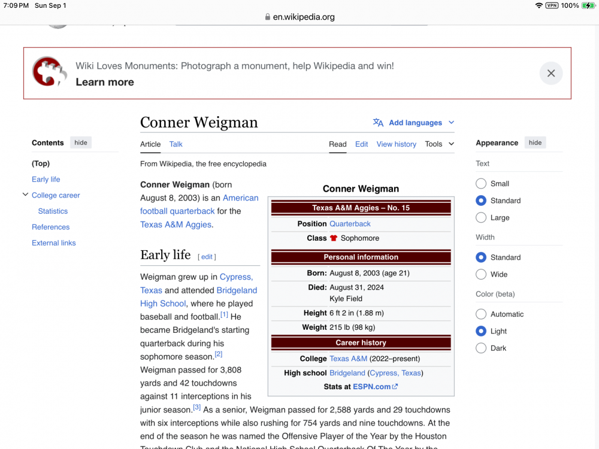599x449 pixels.
Task: Click the VPN indicator in status bar
Action: pyautogui.click(x=552, y=5)
